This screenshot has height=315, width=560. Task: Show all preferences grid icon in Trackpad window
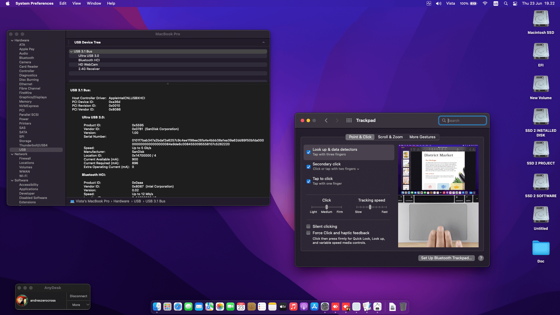click(349, 120)
